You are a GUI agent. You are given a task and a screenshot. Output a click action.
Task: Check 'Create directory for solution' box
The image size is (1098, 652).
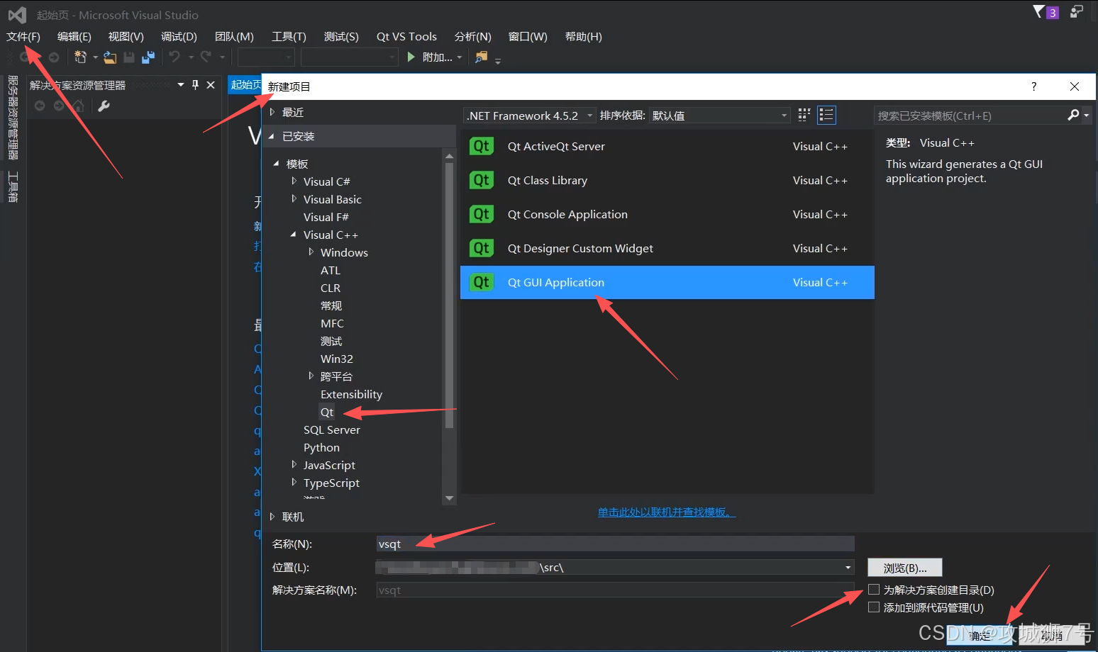[x=874, y=590]
